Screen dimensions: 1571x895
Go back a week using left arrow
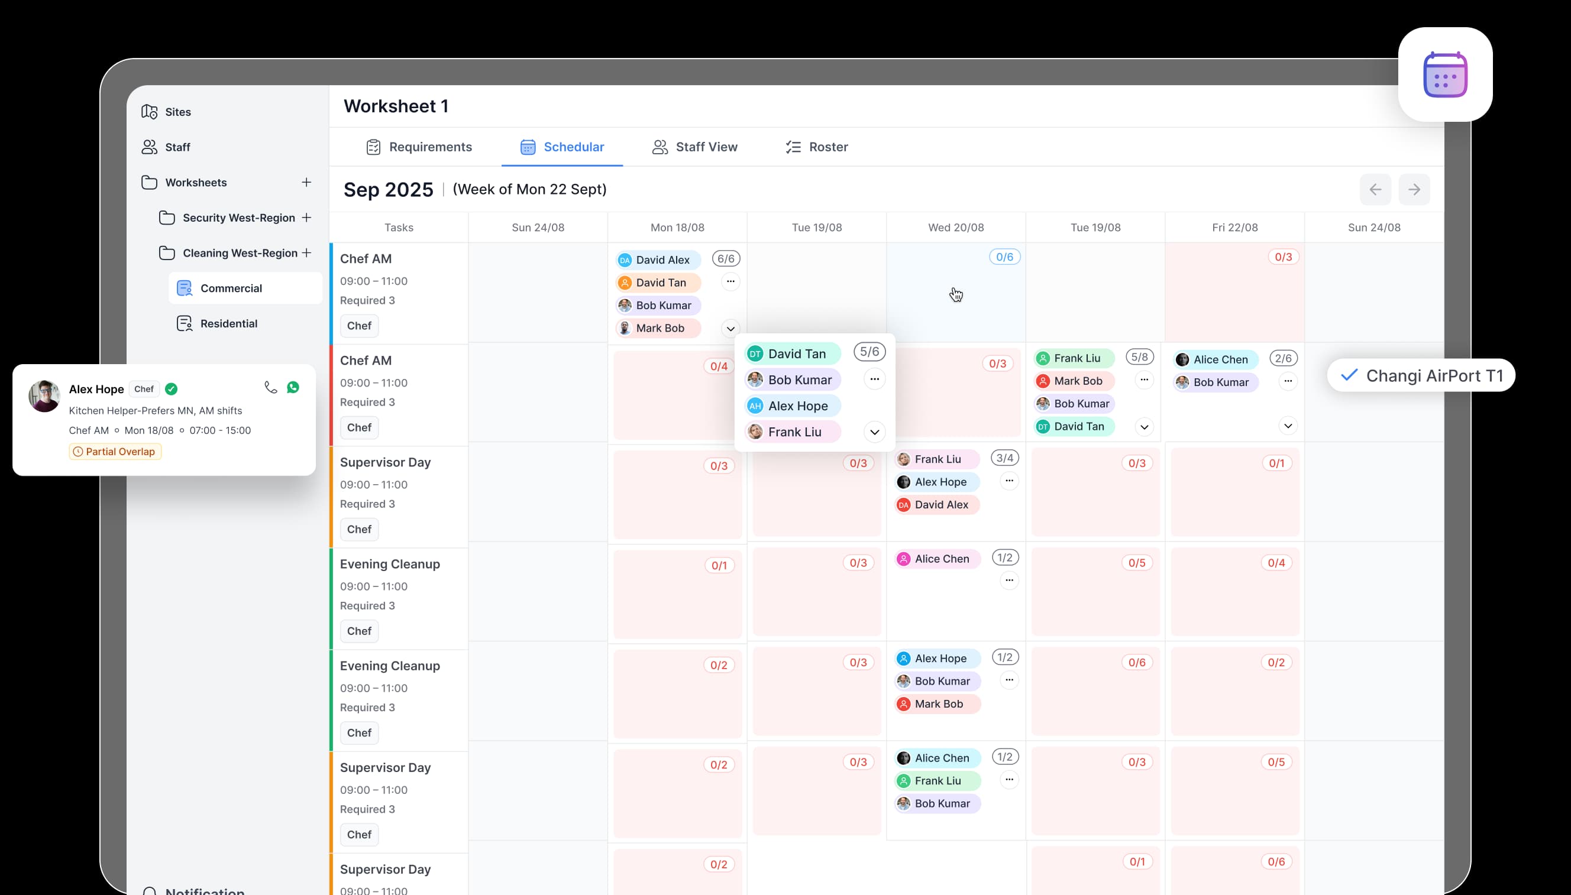click(x=1375, y=189)
